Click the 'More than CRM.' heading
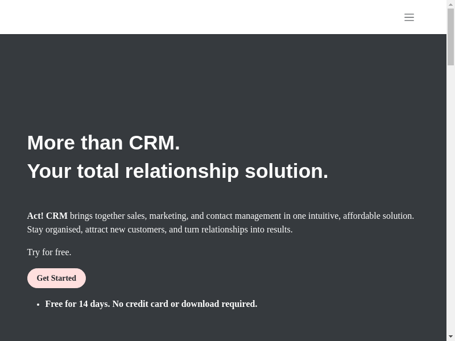This screenshot has height=341, width=455. coord(104,142)
